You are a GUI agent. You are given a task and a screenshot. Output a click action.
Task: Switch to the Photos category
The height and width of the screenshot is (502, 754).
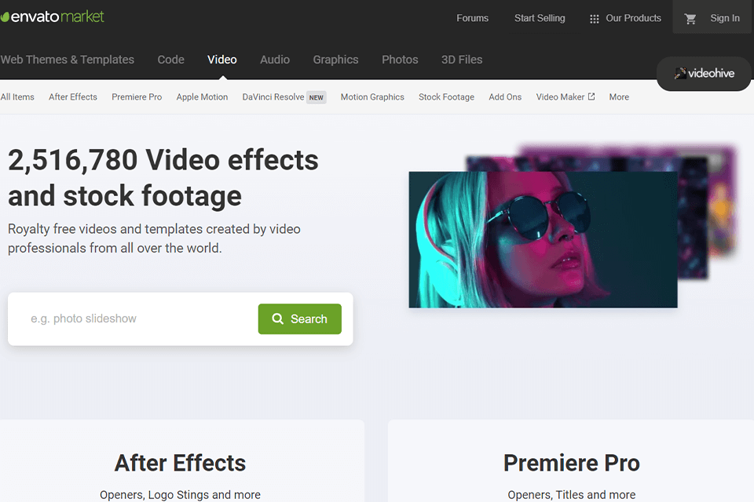pos(400,60)
